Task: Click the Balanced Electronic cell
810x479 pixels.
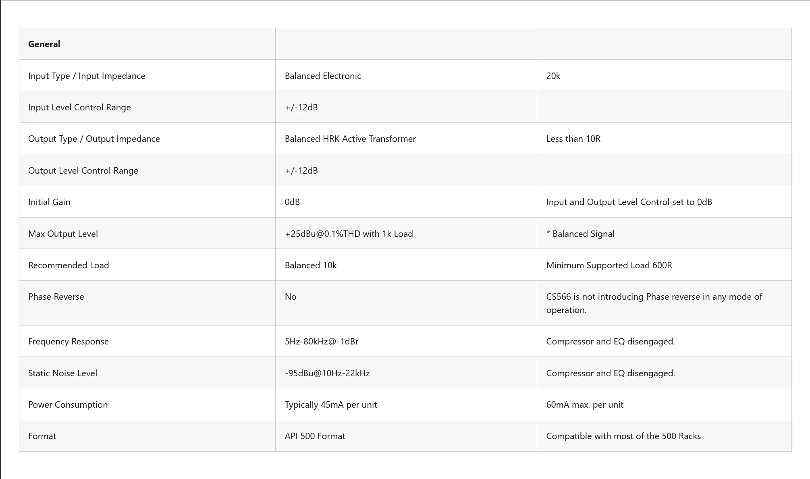Action: [x=323, y=76]
